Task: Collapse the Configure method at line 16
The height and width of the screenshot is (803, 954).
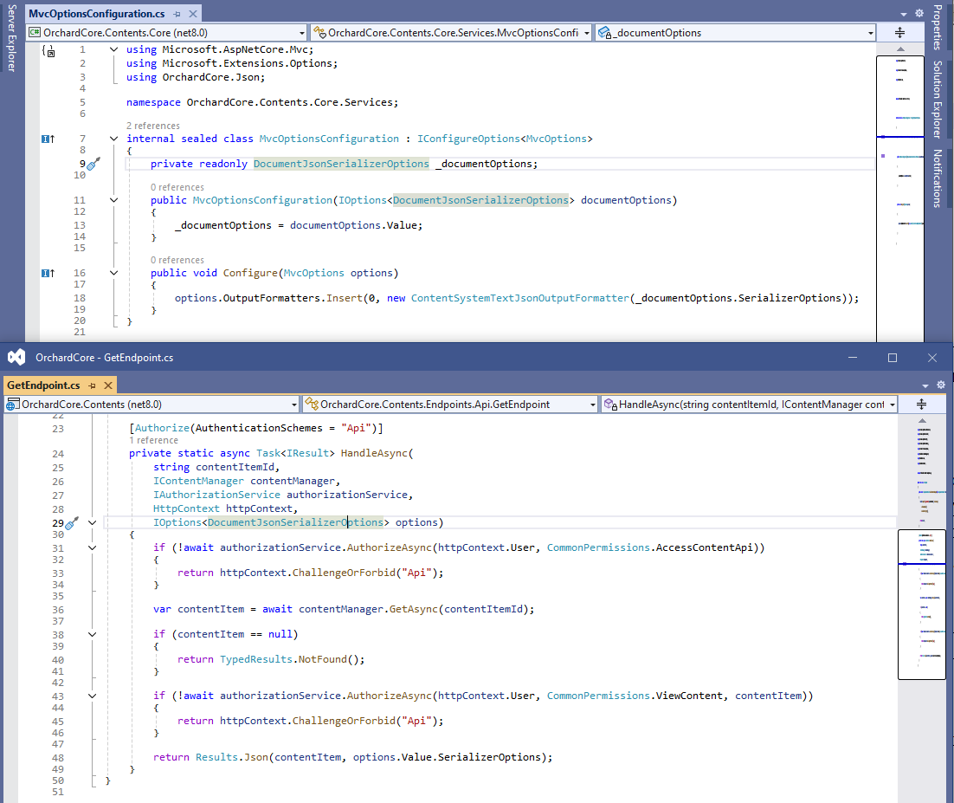Action: point(113,273)
